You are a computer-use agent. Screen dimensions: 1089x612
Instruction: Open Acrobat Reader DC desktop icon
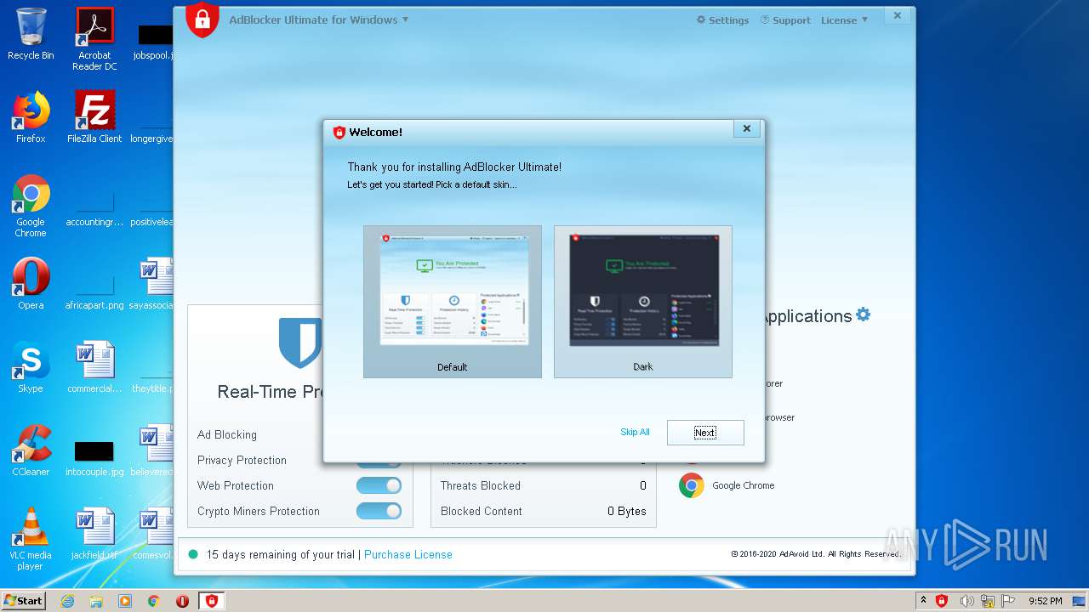(94, 39)
